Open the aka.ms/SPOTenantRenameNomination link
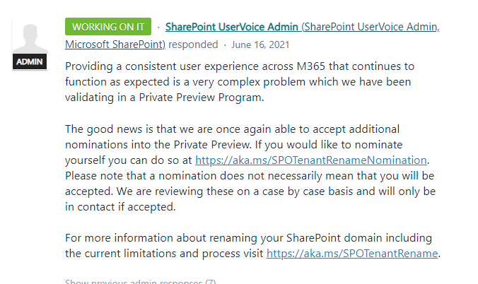Screen dimensions: 478x284 (x=311, y=160)
